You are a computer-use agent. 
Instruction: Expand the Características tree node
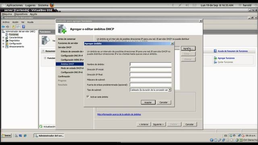(x=3, y=37)
